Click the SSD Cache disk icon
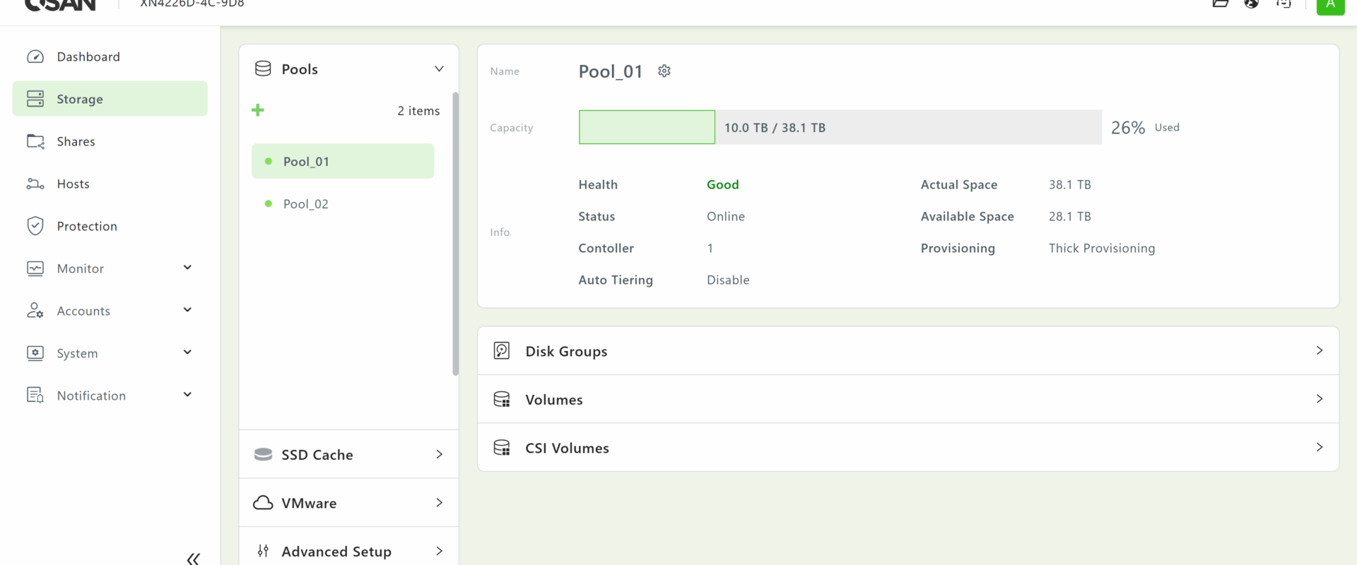This screenshot has width=1357, height=565. [263, 454]
